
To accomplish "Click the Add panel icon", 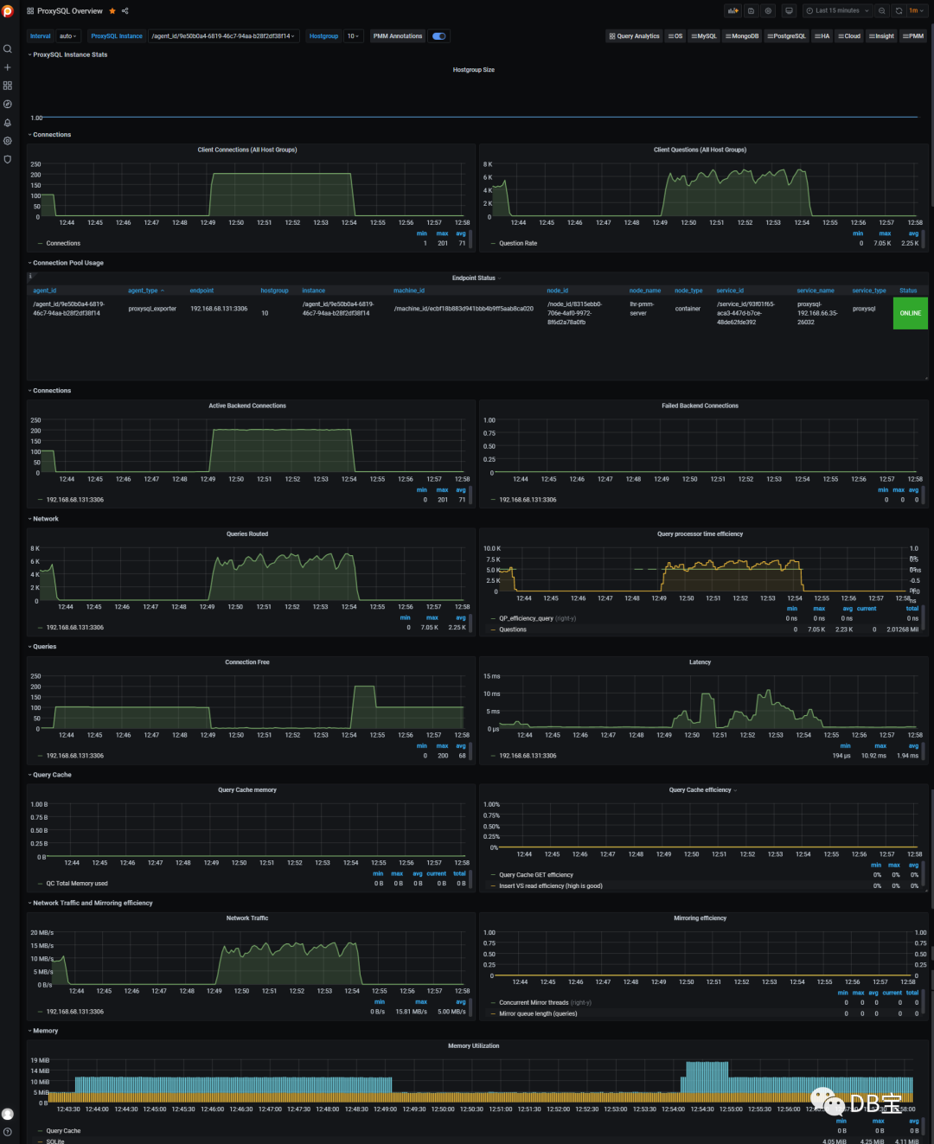I will 732,10.
